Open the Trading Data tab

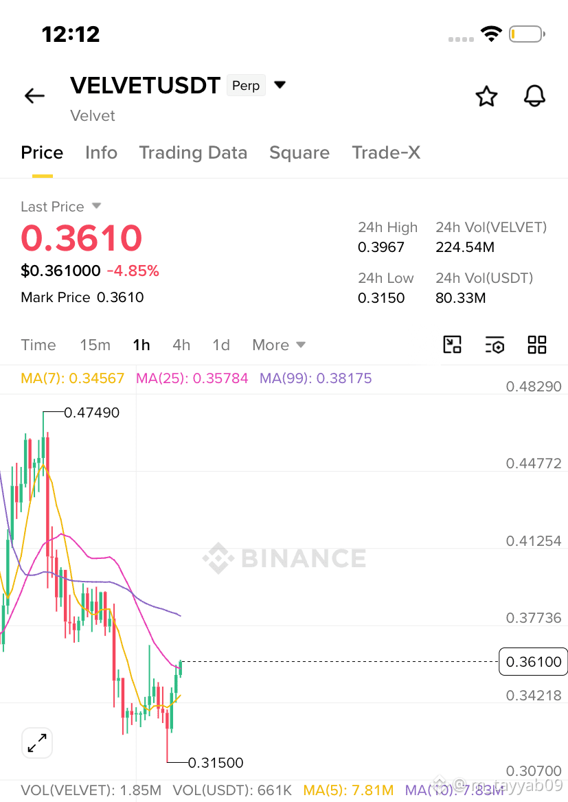click(194, 152)
